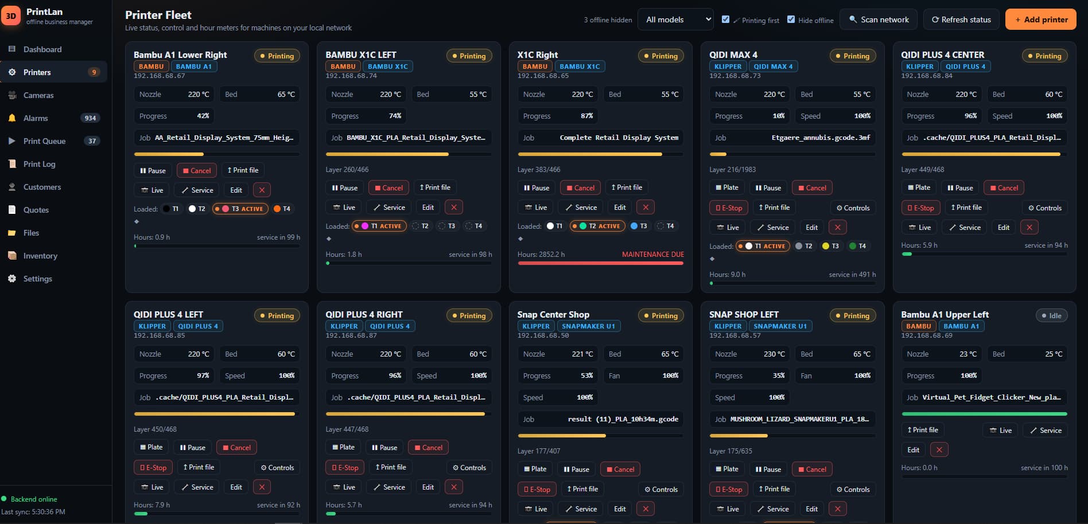Pause the Bambu A1 Lower Right print
Image resolution: width=1088 pixels, height=524 pixels.
[x=153, y=170]
